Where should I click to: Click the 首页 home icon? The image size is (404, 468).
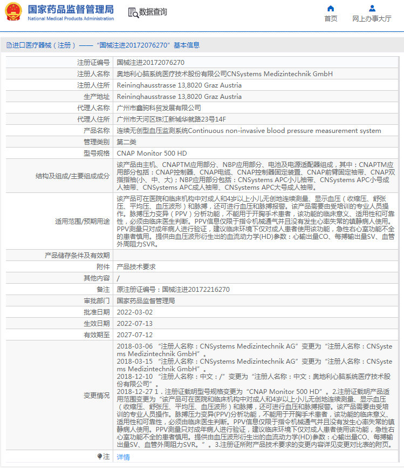(x=331, y=8)
